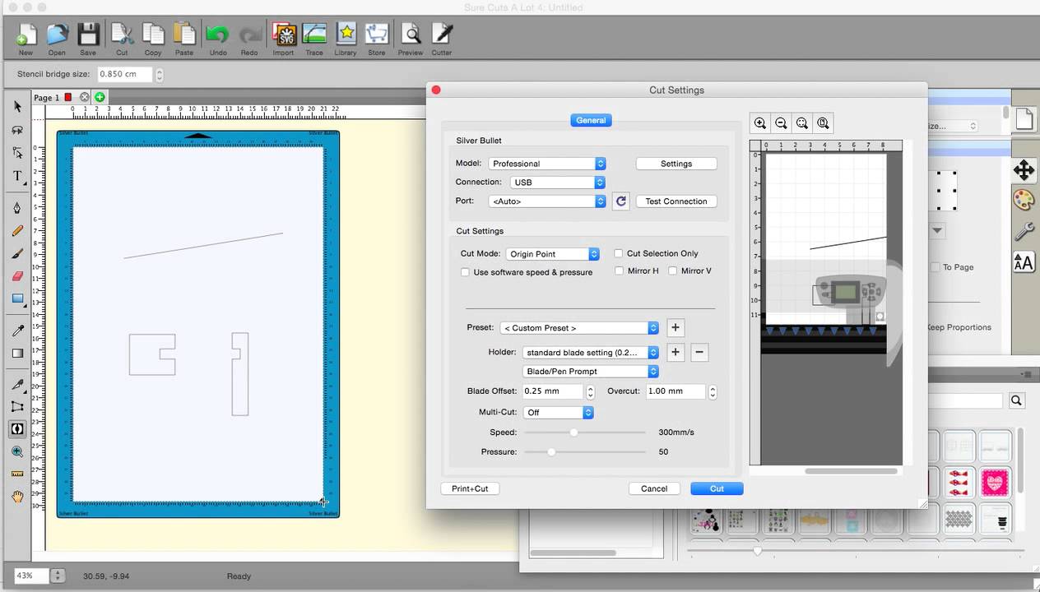Screen dimensions: 1040x592
Task: Click the Overcut value field
Action: (x=676, y=391)
